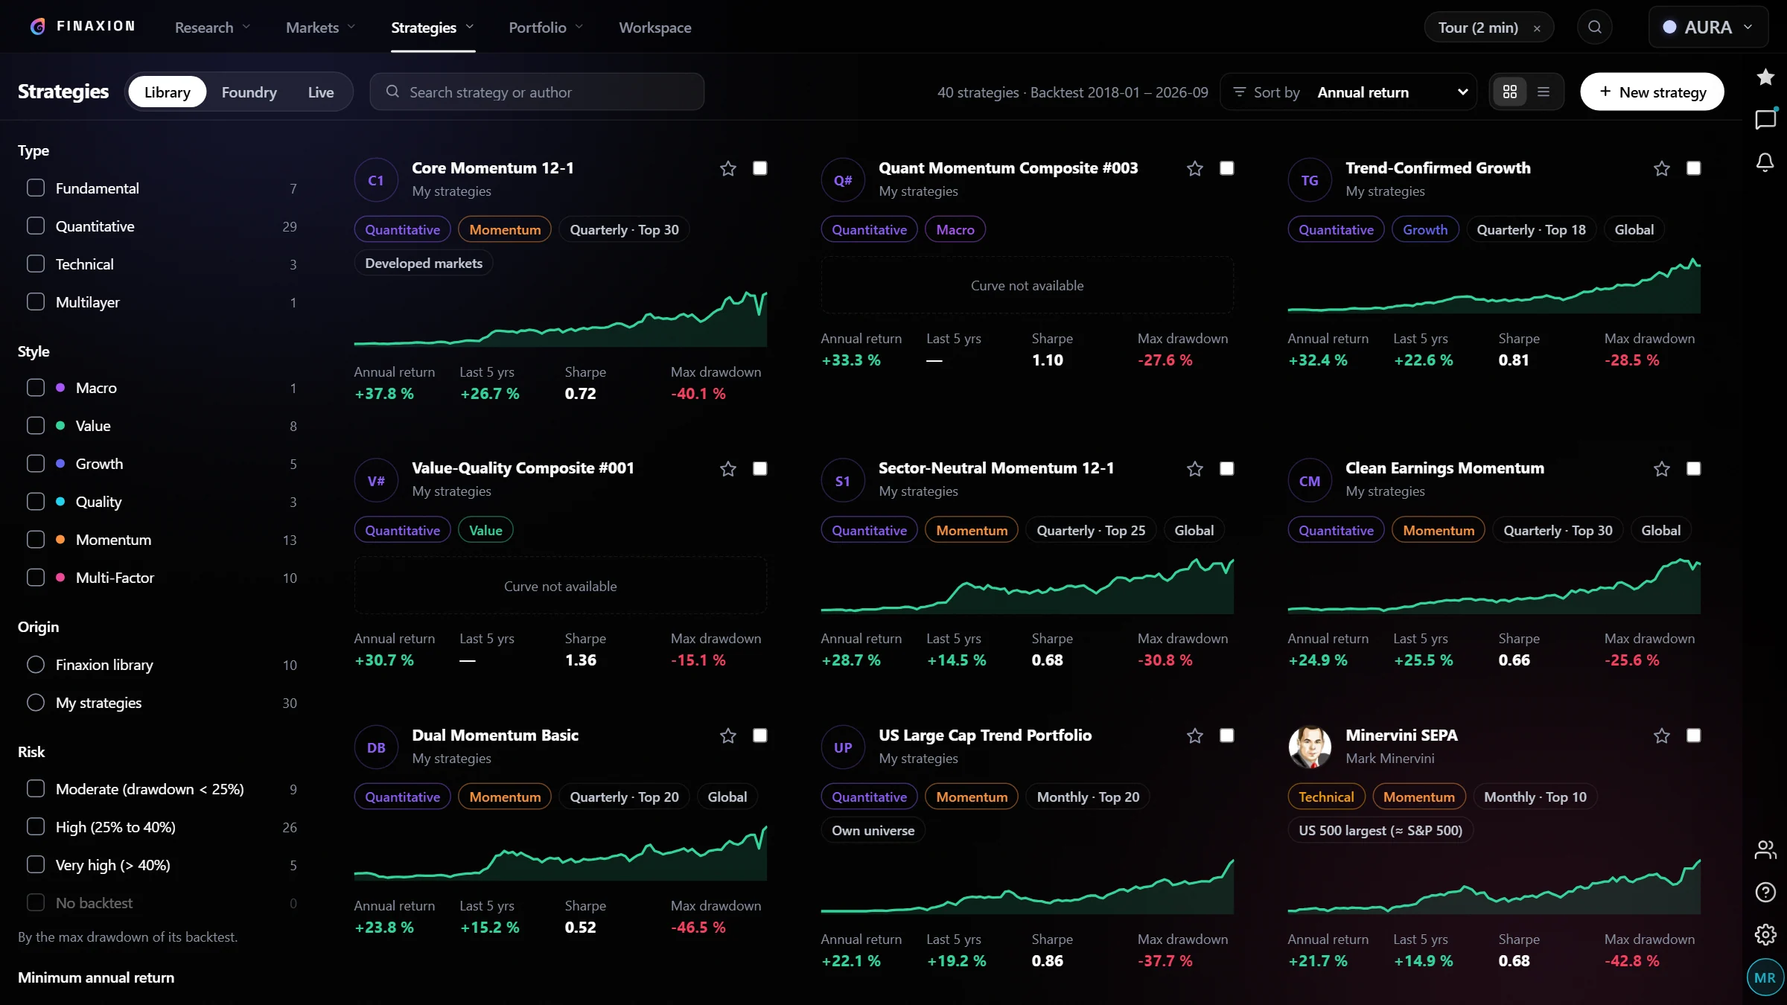Dismiss the Tour (2 min) pill

[1537, 28]
